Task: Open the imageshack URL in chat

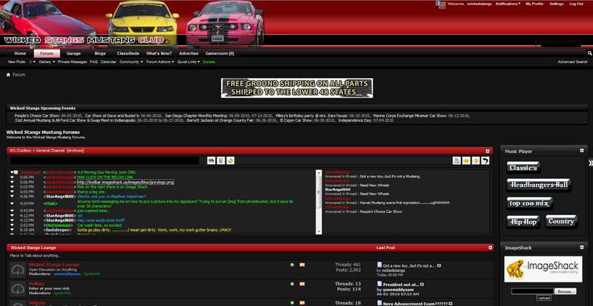Action: [125, 182]
